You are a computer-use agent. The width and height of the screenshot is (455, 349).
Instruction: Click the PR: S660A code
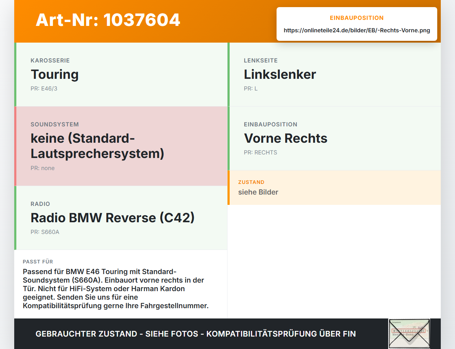45,232
